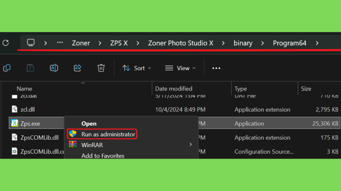This screenshot has height=191, width=341.
Task: Select the zcl.dll file name
Action: coord(28,109)
